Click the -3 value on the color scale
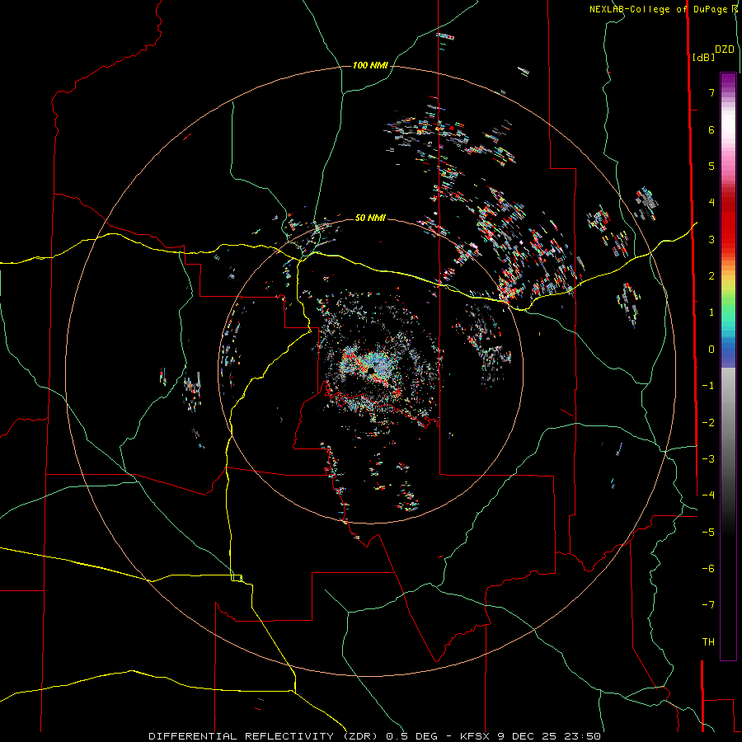Viewport: 742px width, 742px height. [x=708, y=459]
